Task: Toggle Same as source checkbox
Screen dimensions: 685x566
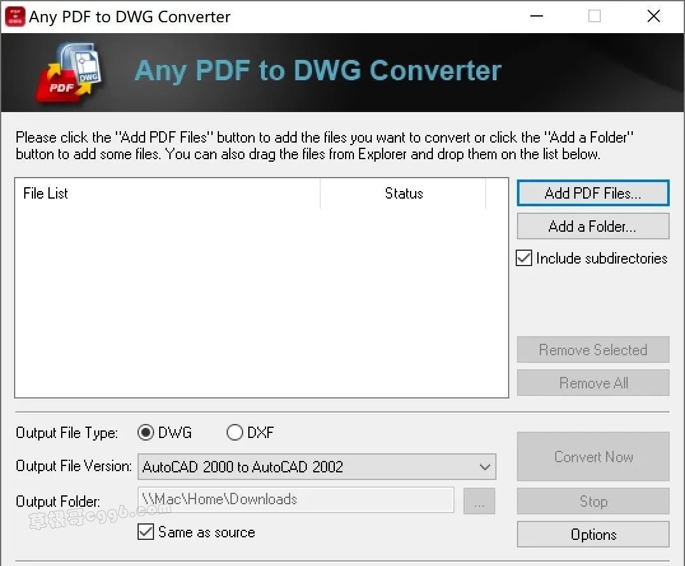Action: click(x=146, y=532)
